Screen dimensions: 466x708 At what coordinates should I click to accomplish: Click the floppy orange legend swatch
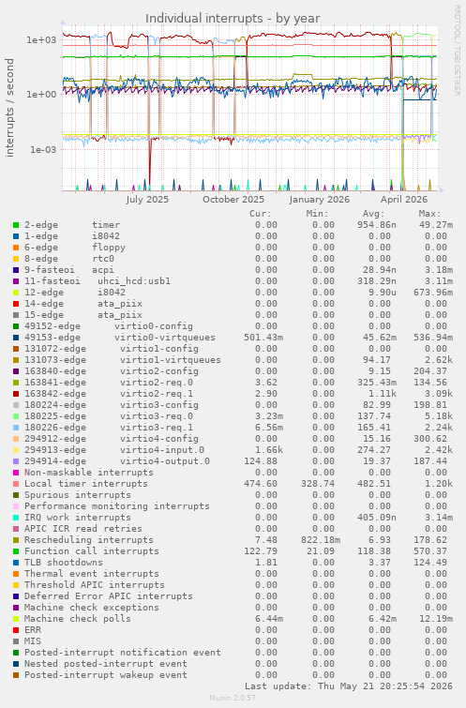pyautogui.click(x=16, y=248)
